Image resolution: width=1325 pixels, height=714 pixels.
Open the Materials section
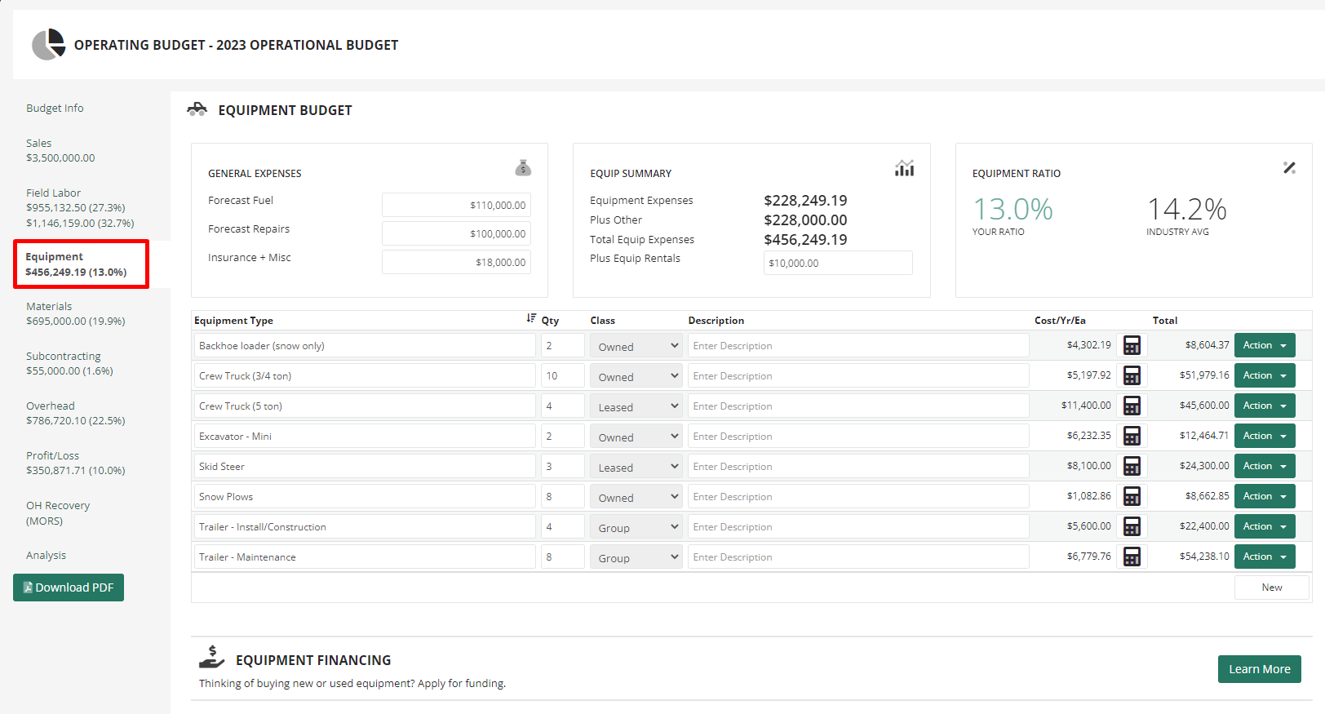(75, 313)
